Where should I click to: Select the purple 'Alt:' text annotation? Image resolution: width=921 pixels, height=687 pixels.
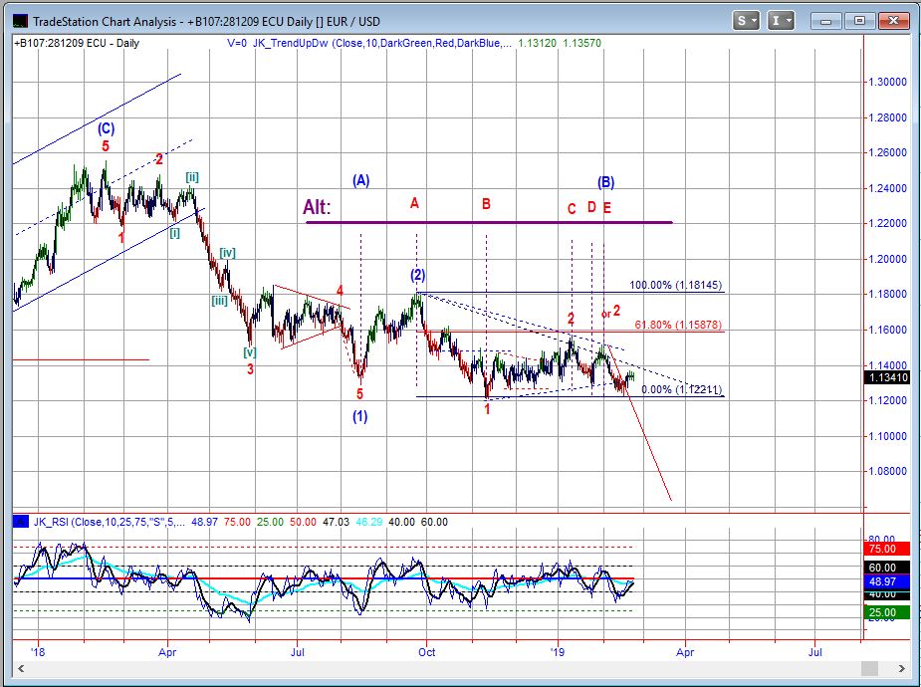(x=317, y=207)
